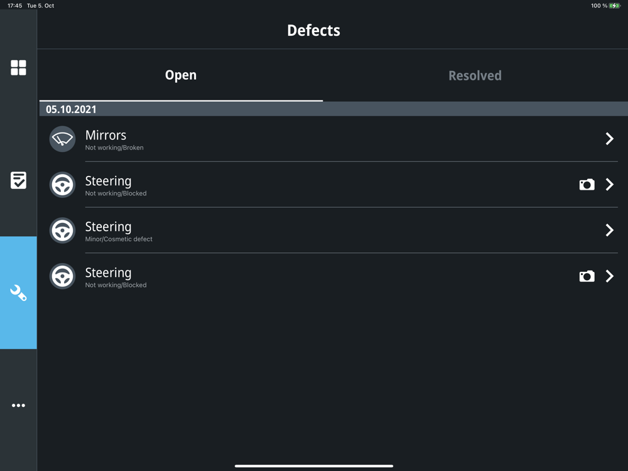Open the three-dots more menu in sidebar
Image resolution: width=628 pixels, height=471 pixels.
tap(18, 406)
